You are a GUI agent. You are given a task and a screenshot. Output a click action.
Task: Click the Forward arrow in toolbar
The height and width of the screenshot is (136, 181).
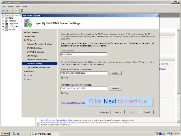point(7,11)
